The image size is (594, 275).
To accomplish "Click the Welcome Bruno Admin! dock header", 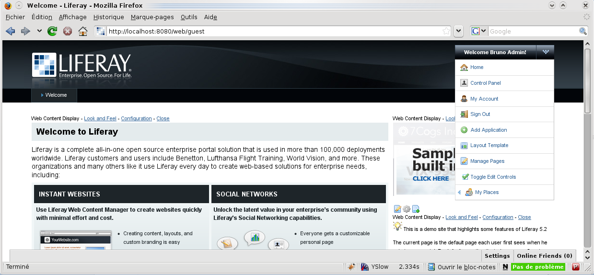I will (495, 52).
